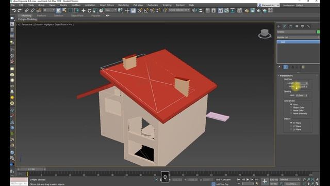
Task: Open the user account sign-in dropdown
Action: 269,5
